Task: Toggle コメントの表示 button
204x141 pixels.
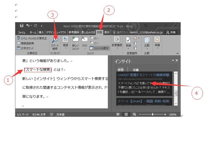Action: pyautogui.click(x=100, y=48)
